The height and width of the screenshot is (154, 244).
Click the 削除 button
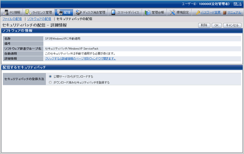pyautogui.click(x=204, y=25)
